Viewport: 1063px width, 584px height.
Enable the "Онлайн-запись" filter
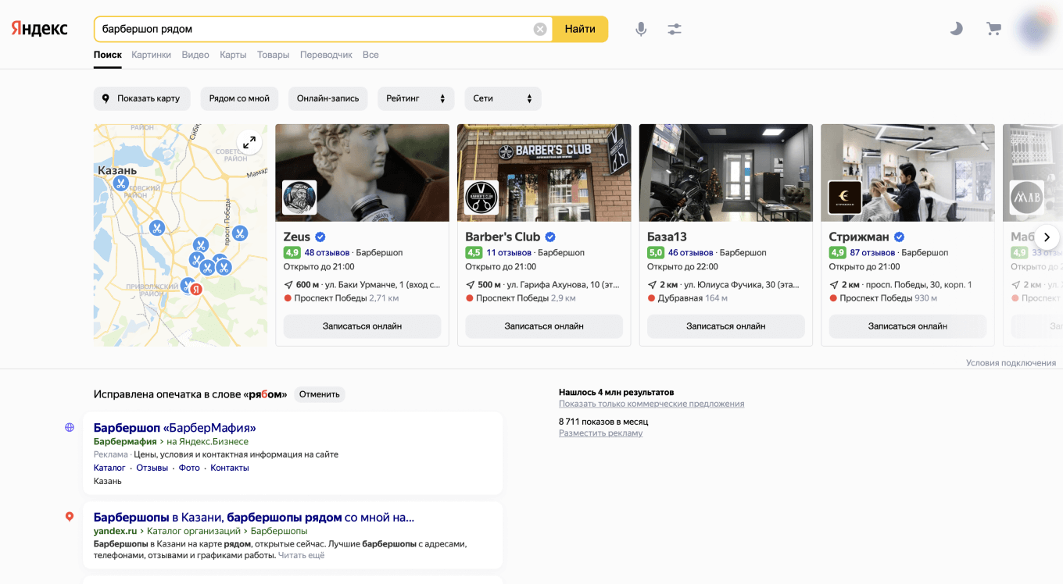[327, 98]
